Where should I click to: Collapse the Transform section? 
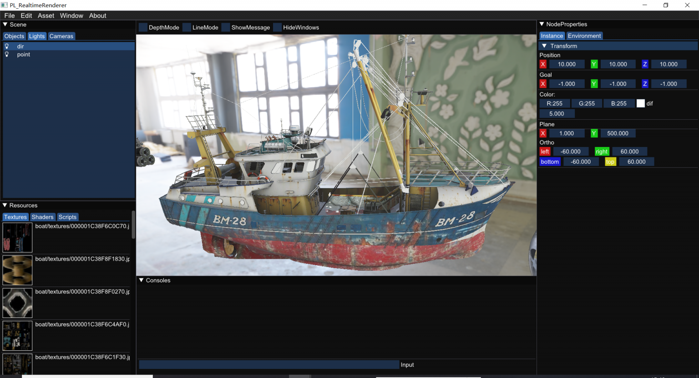pyautogui.click(x=544, y=46)
